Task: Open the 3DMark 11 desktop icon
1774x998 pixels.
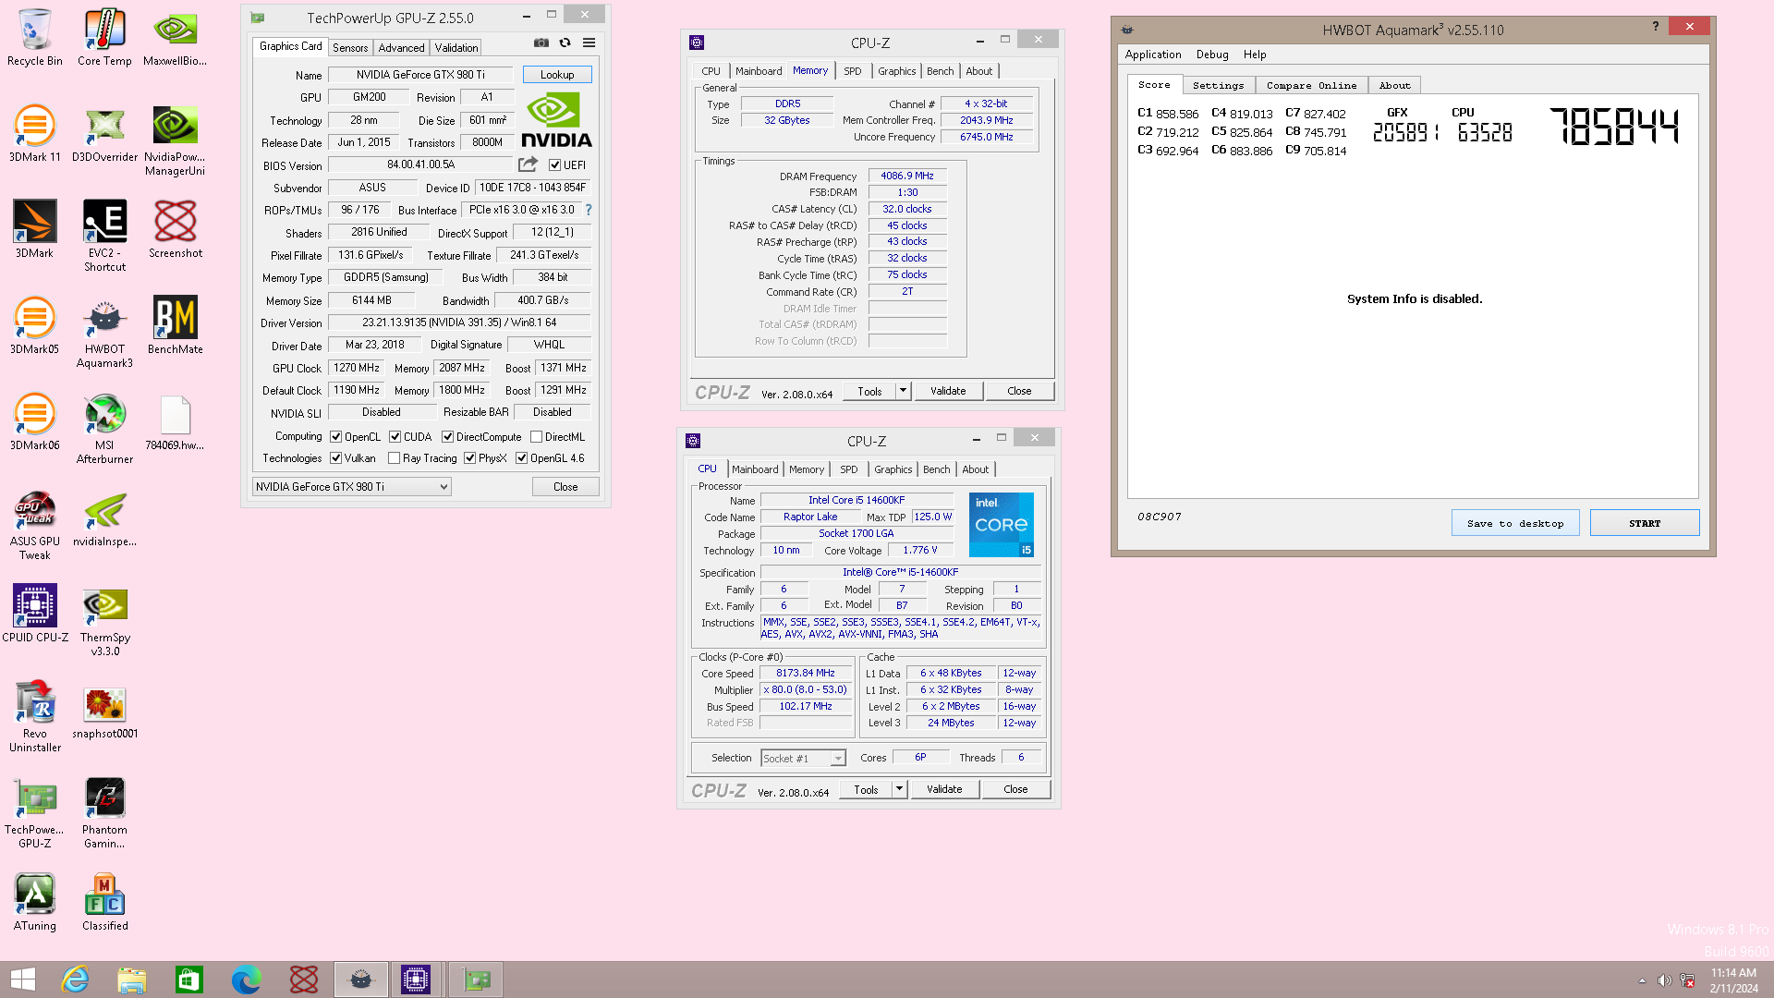Action: [x=34, y=133]
